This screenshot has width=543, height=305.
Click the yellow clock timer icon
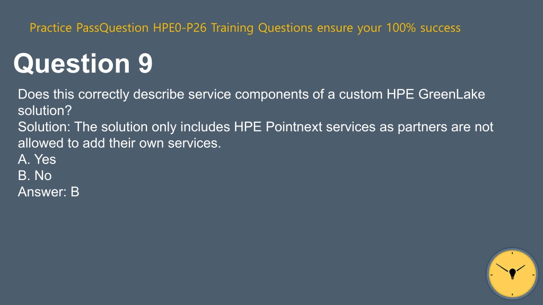pos(512,274)
